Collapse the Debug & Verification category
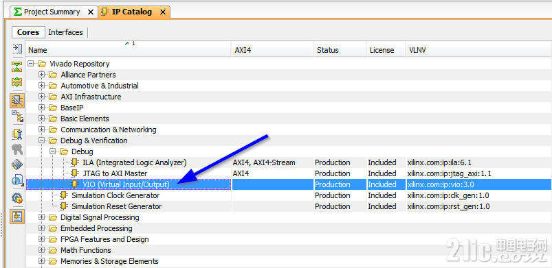The width and height of the screenshot is (552, 268). pyautogui.click(x=41, y=141)
